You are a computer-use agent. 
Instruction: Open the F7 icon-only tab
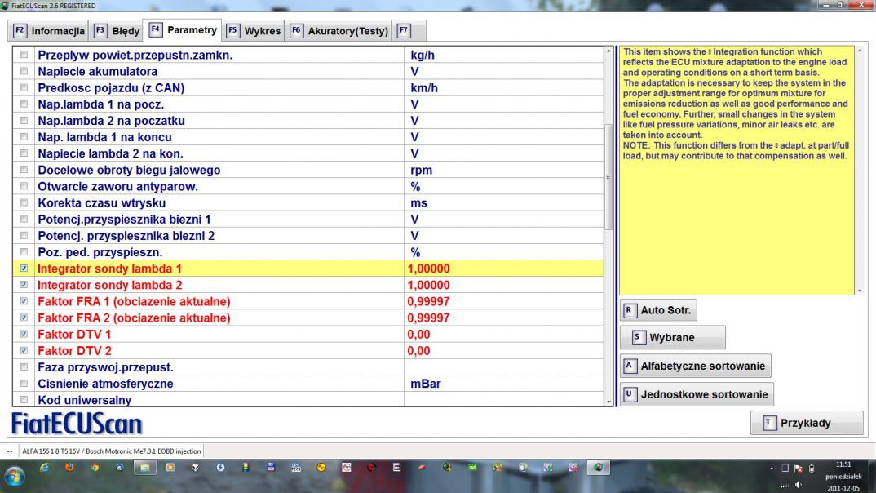click(x=402, y=31)
